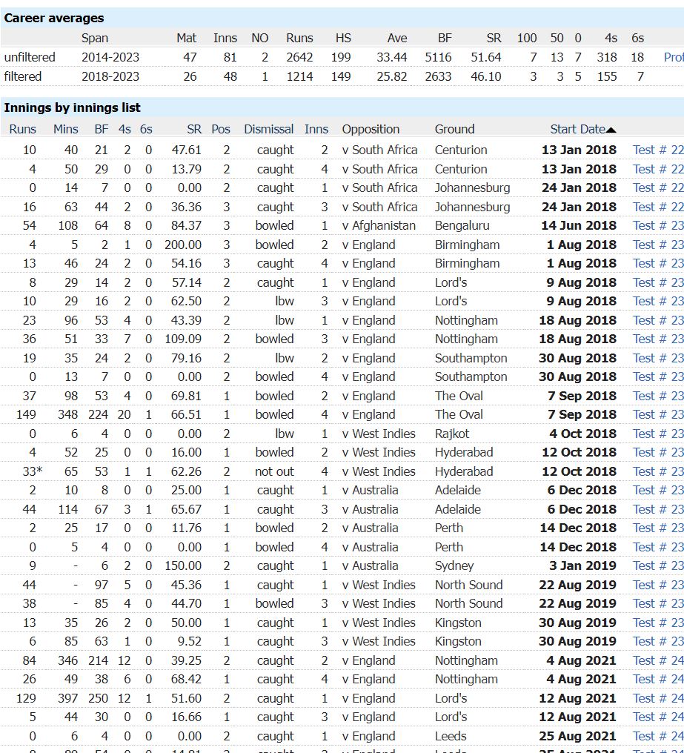The image size is (684, 753).
Task: Click the NO column header in Career averages
Action: (260, 38)
